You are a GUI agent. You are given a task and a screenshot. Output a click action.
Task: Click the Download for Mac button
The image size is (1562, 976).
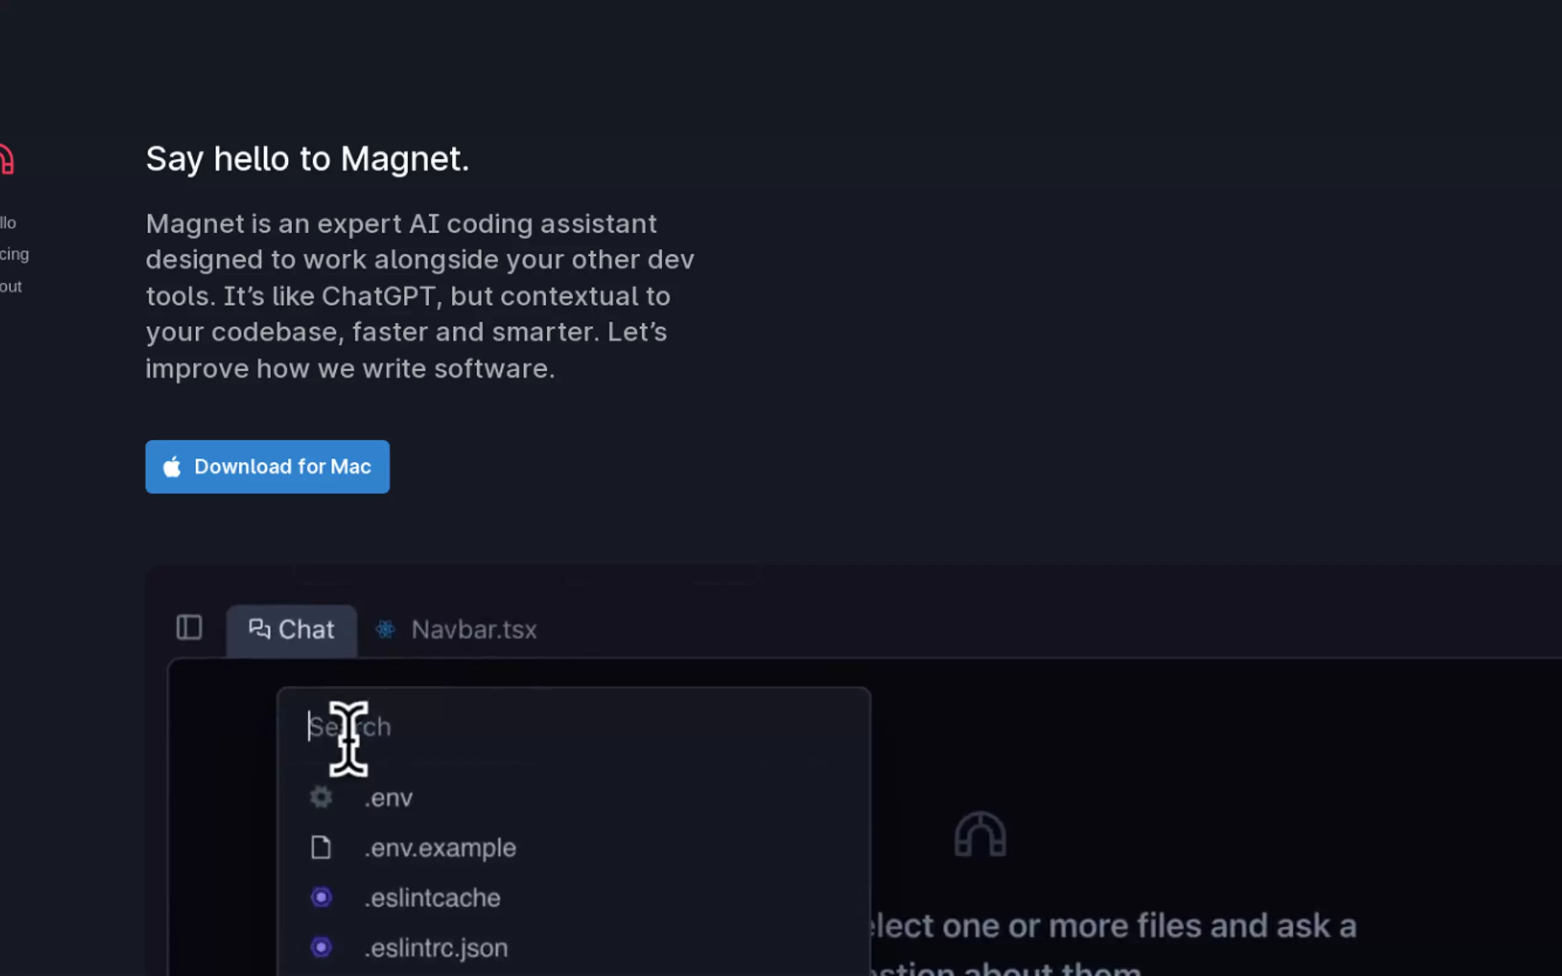(268, 466)
